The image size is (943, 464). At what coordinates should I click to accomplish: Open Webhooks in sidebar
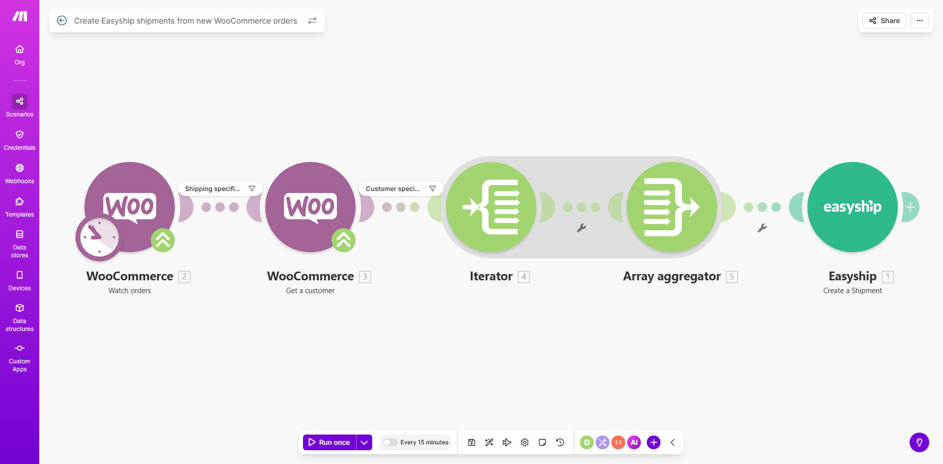(20, 174)
